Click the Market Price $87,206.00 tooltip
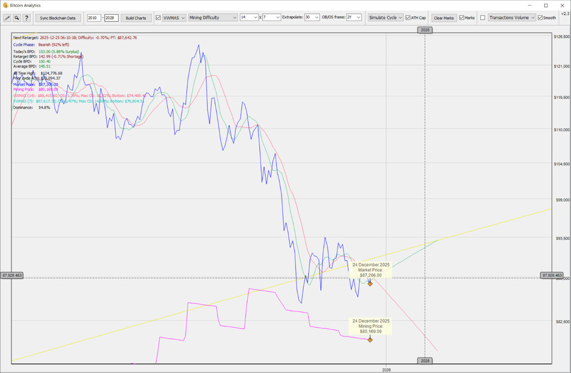This screenshot has height=373, width=571. click(371, 270)
